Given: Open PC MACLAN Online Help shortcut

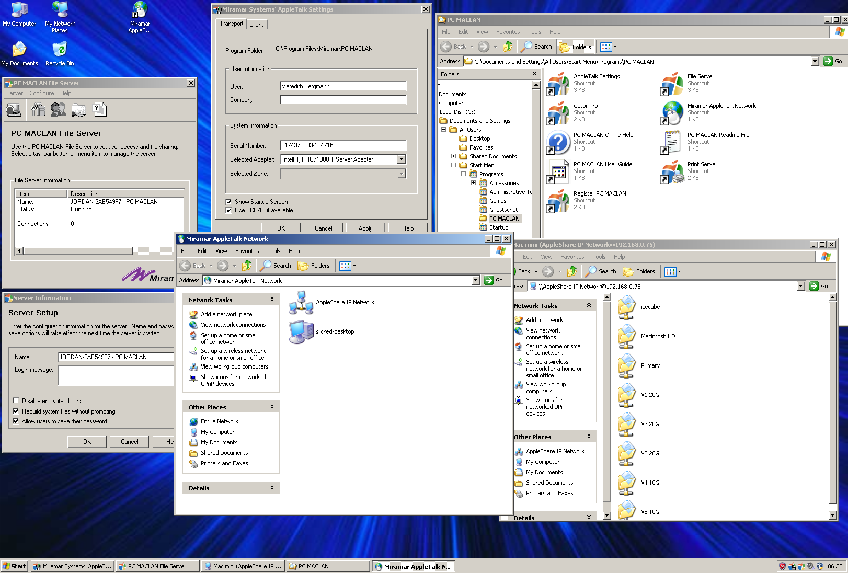Looking at the screenshot, I should 558,142.
